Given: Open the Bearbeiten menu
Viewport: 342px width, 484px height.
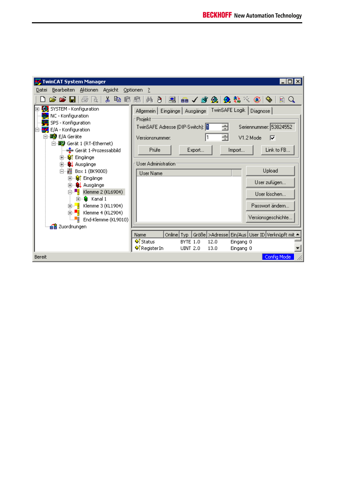Looking at the screenshot, I should pyautogui.click(x=63, y=90).
